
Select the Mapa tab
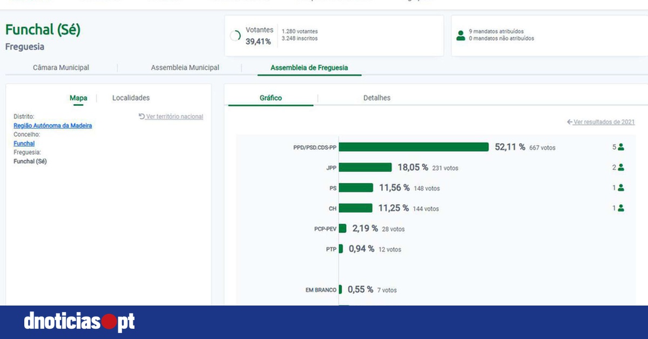[x=78, y=98]
